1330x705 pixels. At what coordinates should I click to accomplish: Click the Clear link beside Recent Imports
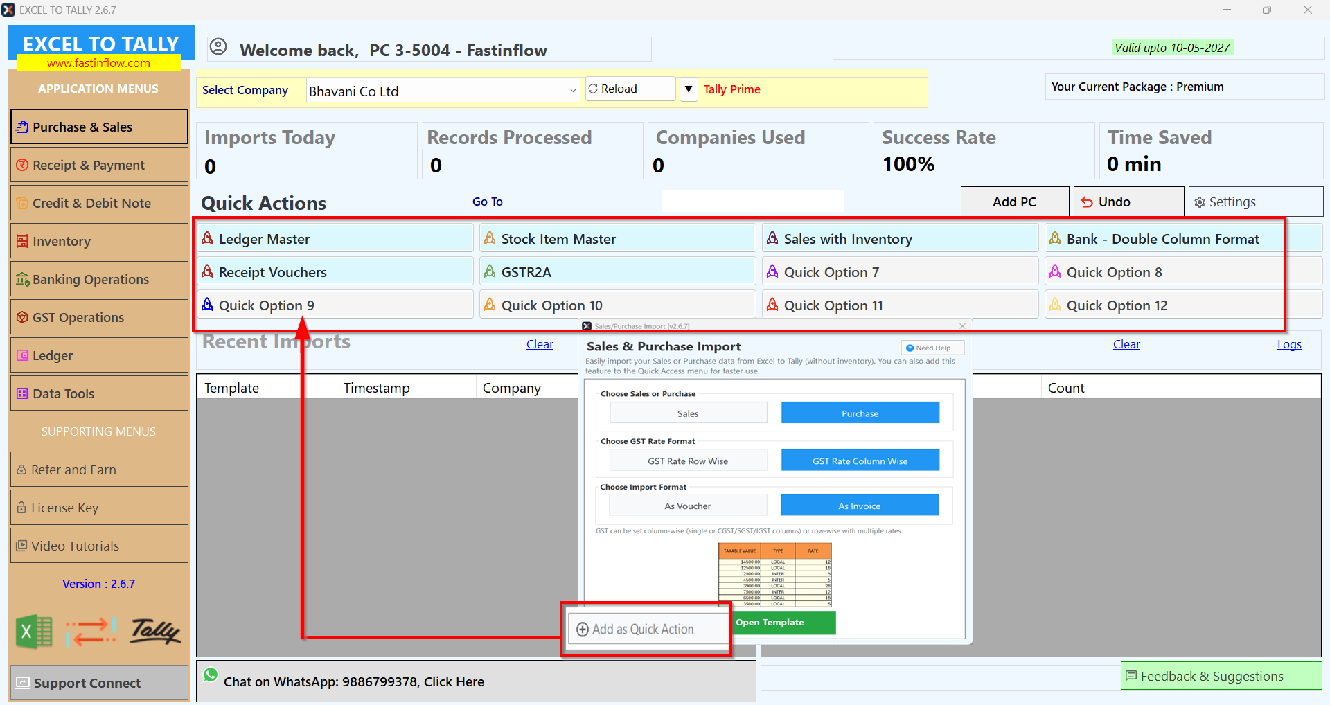[540, 344]
